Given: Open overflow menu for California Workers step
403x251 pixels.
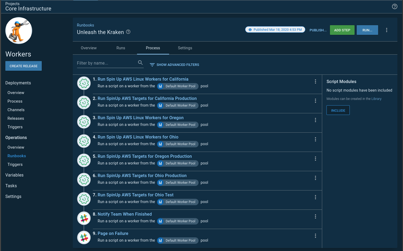Looking at the screenshot, I should pos(315,81).
